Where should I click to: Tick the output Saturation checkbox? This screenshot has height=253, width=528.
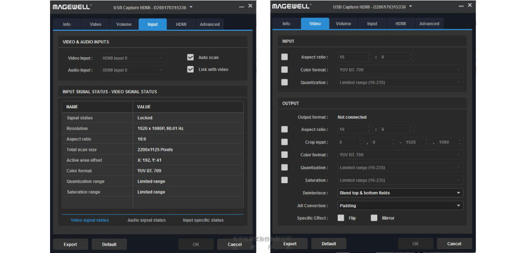(284, 180)
